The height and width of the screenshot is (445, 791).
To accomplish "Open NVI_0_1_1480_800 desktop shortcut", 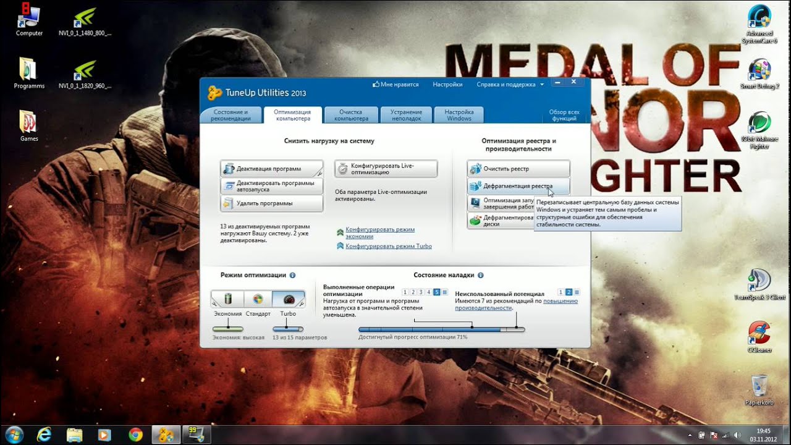I will (85, 20).
